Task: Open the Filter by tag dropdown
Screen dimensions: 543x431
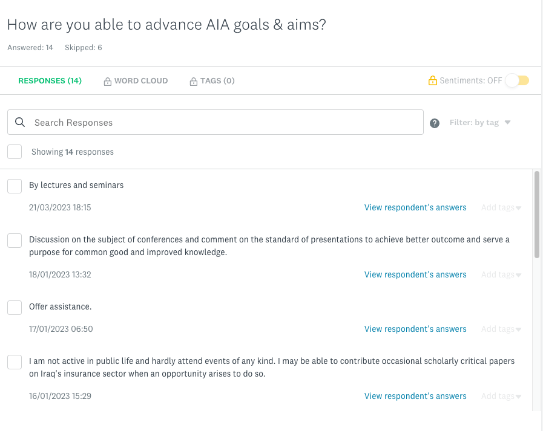Action: (x=480, y=123)
